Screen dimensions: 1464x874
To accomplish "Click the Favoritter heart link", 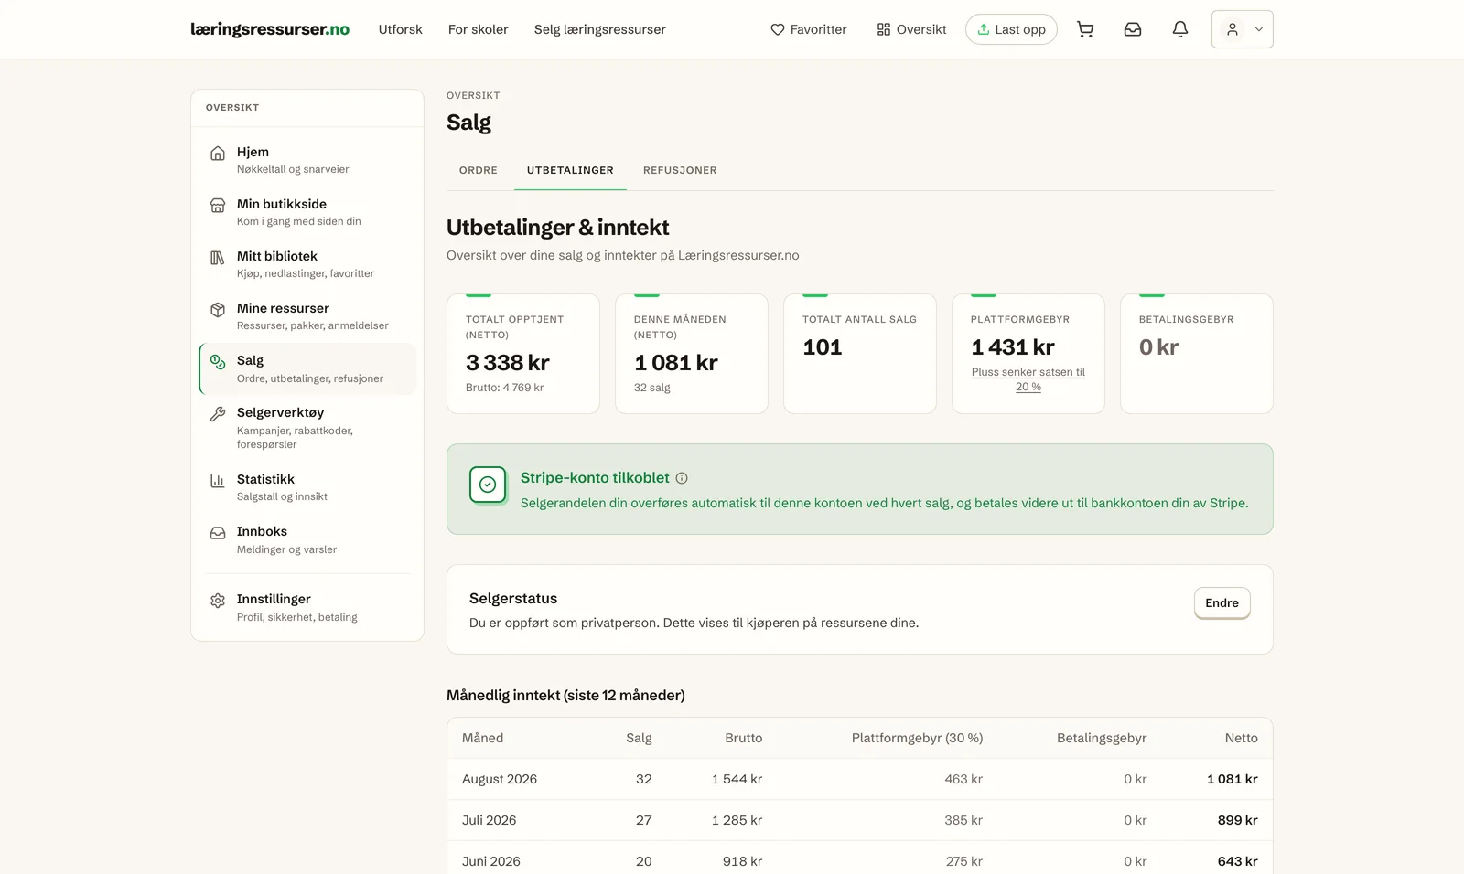I will [x=809, y=29].
